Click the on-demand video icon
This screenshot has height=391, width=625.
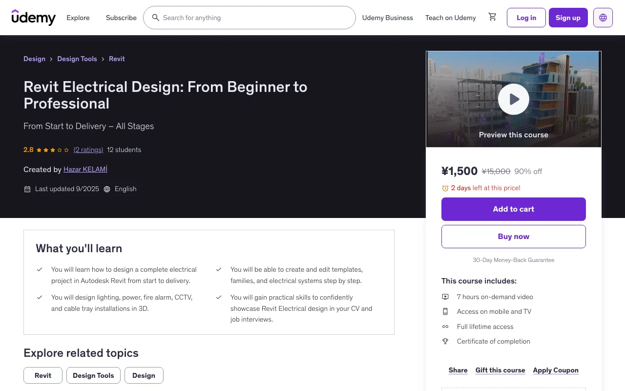(445, 297)
